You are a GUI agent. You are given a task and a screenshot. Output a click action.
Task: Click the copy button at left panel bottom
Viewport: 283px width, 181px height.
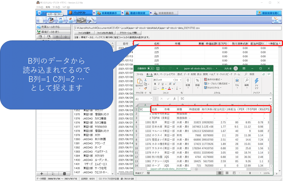coord(53,174)
